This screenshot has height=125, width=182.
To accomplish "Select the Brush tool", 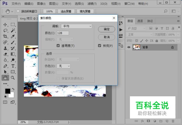I will point(13,42).
